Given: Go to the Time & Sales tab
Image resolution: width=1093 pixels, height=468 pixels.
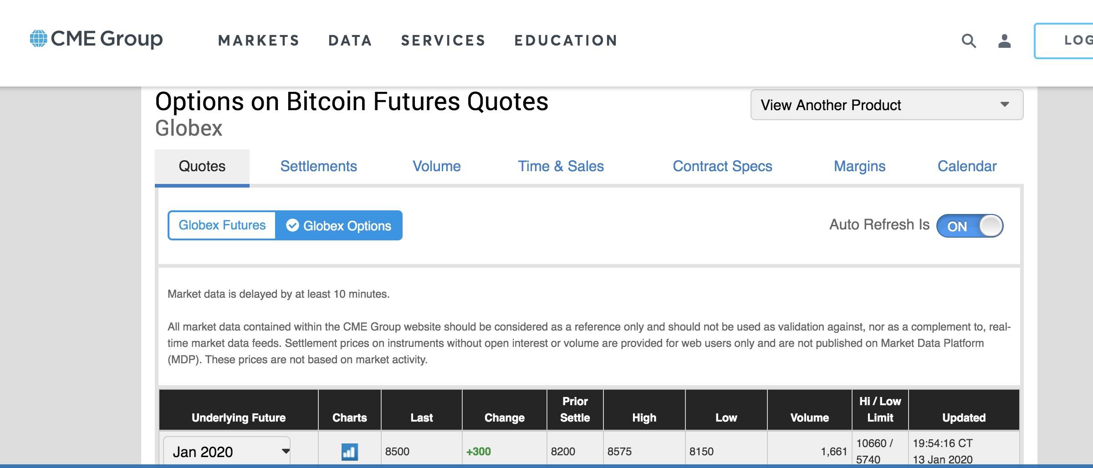Looking at the screenshot, I should (561, 166).
